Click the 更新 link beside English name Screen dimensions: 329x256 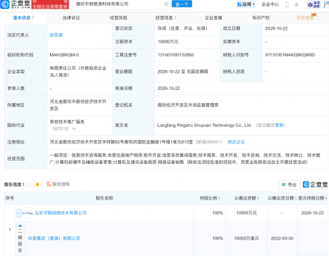[x=279, y=125]
